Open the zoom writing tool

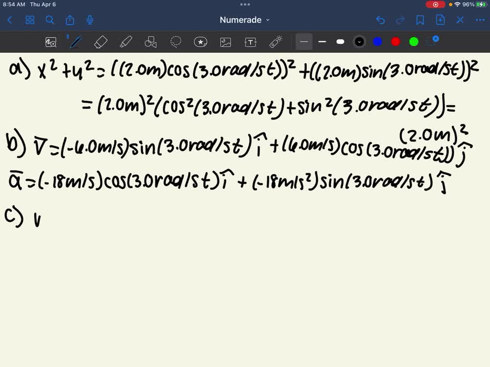51,42
